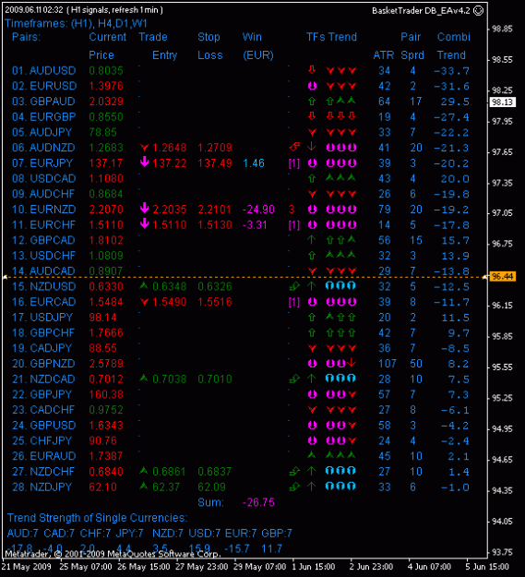525x577 pixels.
Task: Click the green pointing hand icon in NZDJPY row
Action: coord(294,487)
